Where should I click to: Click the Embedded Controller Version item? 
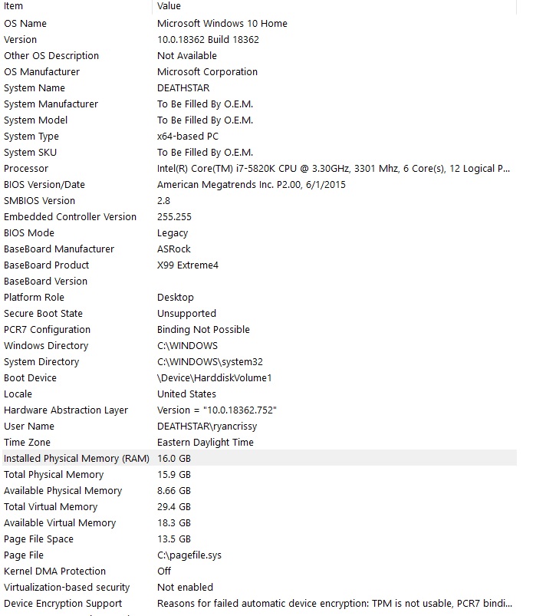click(71, 217)
